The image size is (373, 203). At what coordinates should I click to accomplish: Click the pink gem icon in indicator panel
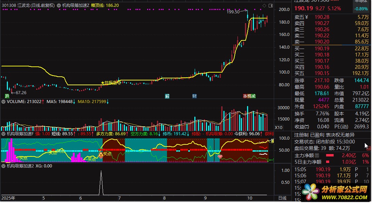click(220, 156)
